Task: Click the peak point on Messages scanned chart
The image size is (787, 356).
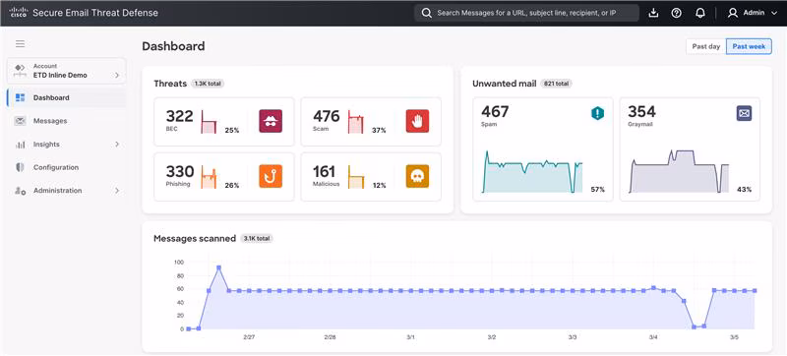Action: 218,267
